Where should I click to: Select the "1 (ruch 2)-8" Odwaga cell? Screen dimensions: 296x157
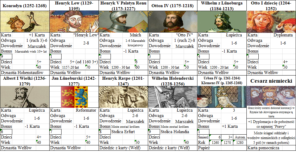pos(185,40)
